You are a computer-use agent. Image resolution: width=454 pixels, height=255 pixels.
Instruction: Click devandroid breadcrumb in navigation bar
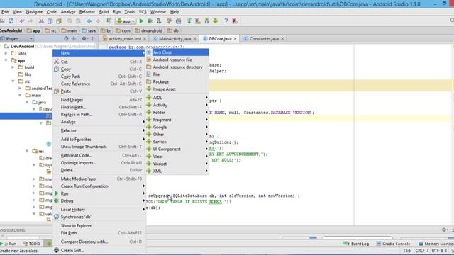[149, 30]
